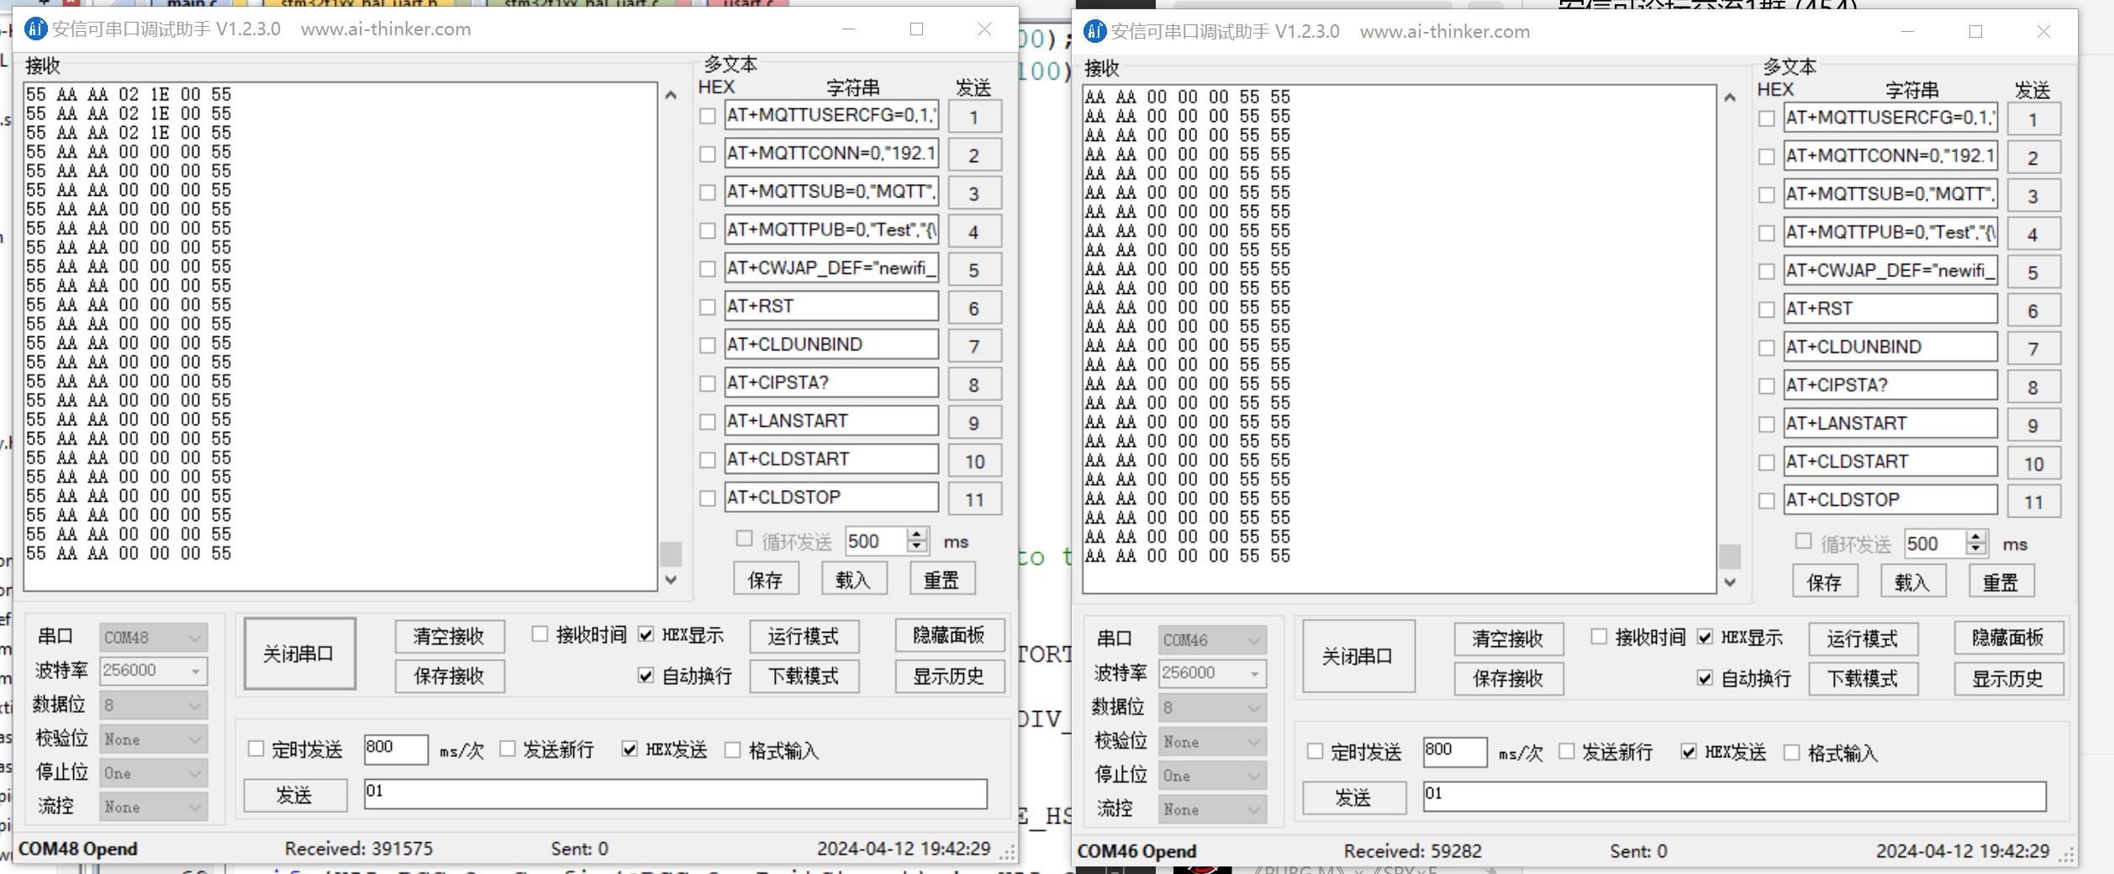Click 关闭串口 button in COM46 window

pos(1358,656)
